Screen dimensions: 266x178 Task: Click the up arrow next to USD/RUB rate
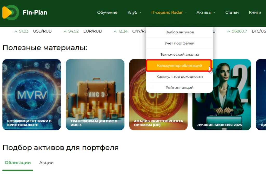[x=16, y=31]
